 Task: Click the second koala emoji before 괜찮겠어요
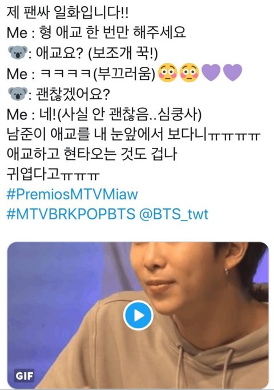pos(18,94)
